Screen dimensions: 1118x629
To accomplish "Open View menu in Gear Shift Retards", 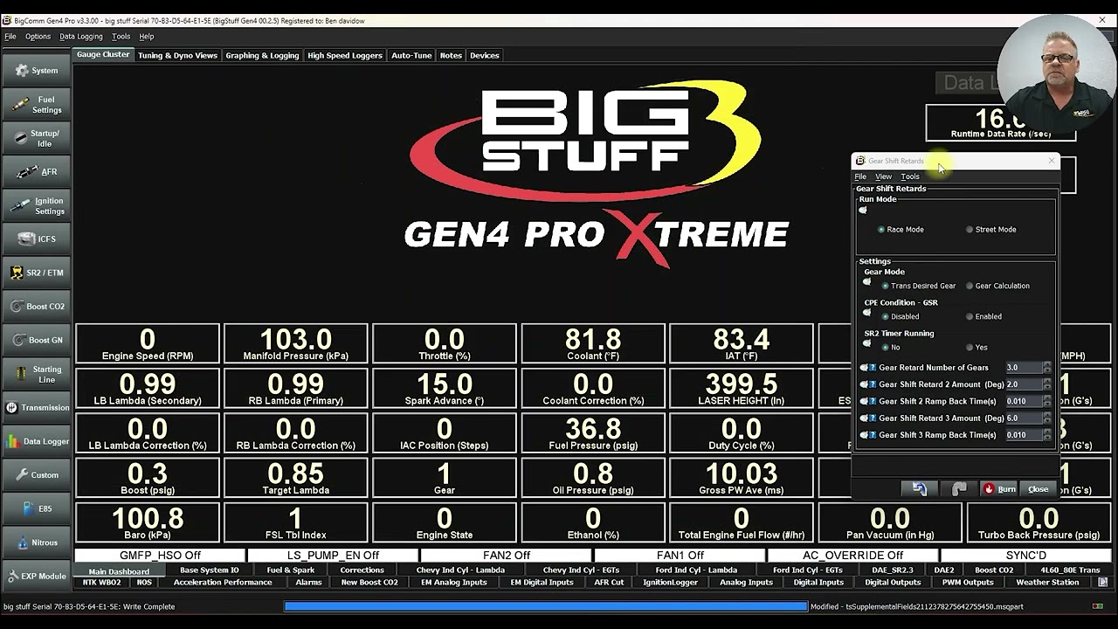I will (x=883, y=176).
